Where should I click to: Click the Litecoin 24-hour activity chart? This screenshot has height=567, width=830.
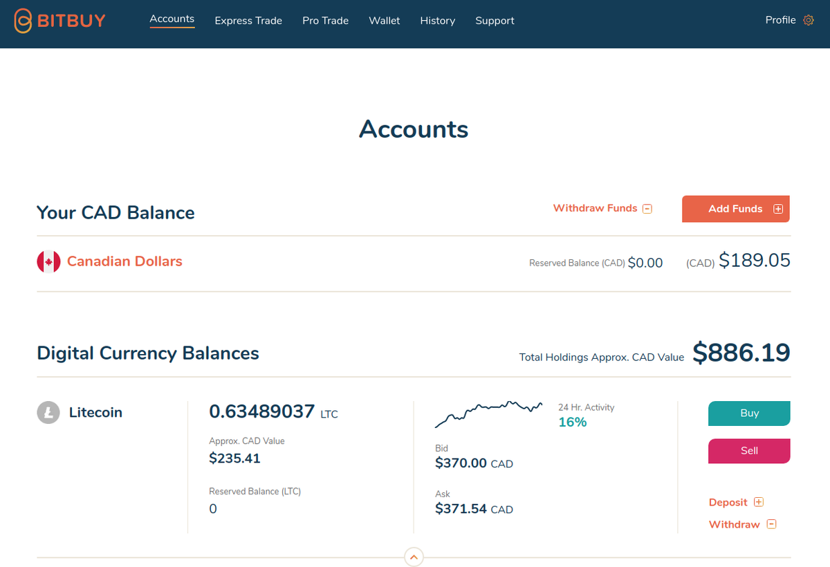[488, 413]
